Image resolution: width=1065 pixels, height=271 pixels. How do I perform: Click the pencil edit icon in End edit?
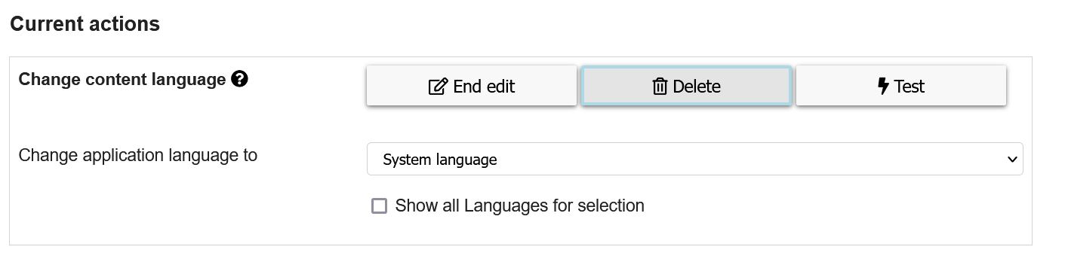click(438, 87)
